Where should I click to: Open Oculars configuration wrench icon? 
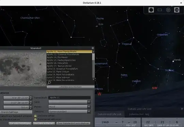coord(177,10)
